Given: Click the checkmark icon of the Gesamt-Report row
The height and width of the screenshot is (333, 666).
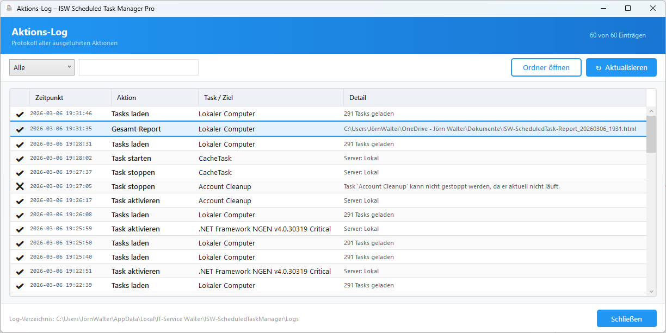Looking at the screenshot, I should tap(20, 129).
